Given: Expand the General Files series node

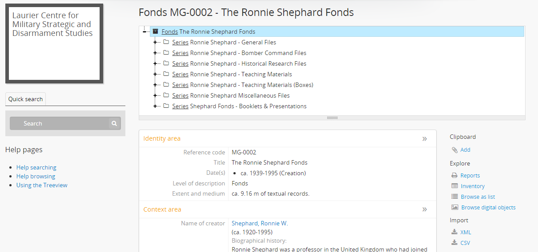Looking at the screenshot, I should pyautogui.click(x=155, y=42).
